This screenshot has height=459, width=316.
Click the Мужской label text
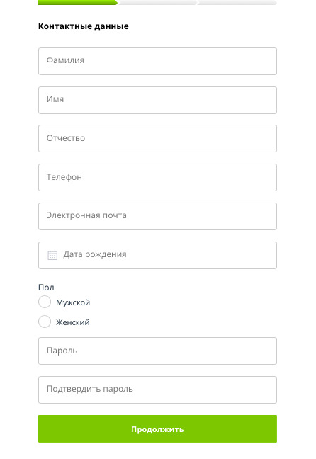click(x=73, y=302)
